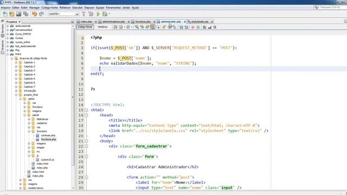
Task: Click the Shift Line Left icon
Action: (181, 27)
